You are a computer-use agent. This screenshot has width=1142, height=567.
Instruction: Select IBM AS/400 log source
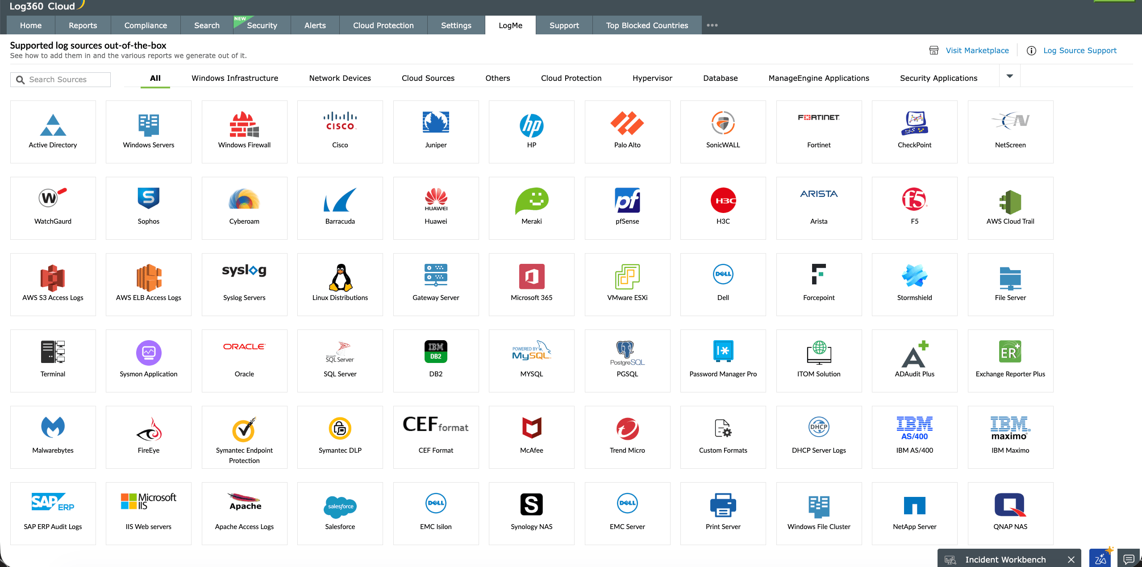(915, 437)
